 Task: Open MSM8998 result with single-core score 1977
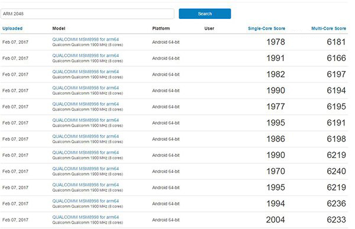click(x=86, y=104)
